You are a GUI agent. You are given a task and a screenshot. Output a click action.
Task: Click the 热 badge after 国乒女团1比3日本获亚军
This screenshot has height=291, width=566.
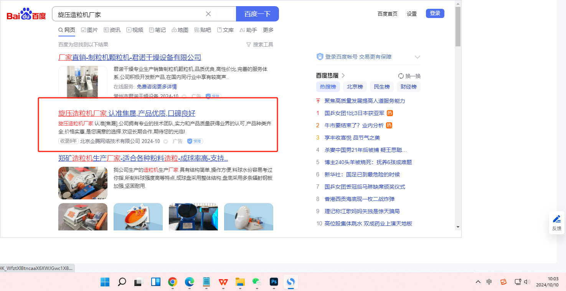(x=389, y=113)
